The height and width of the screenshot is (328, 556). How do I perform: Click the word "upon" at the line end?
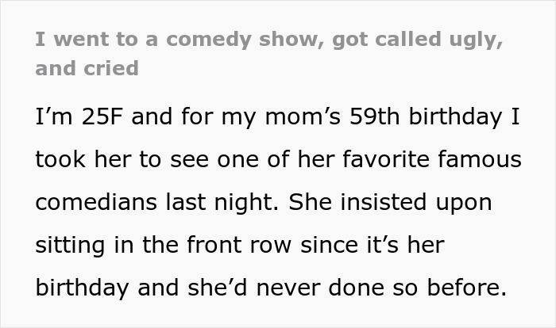[461, 202]
